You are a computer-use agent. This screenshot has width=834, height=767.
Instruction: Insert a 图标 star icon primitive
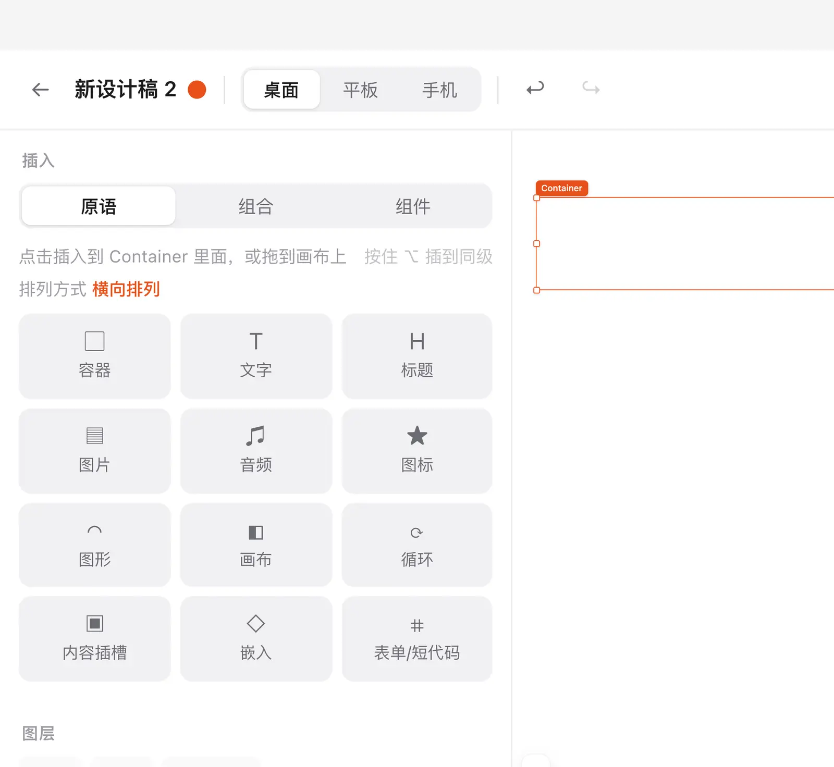coord(417,451)
